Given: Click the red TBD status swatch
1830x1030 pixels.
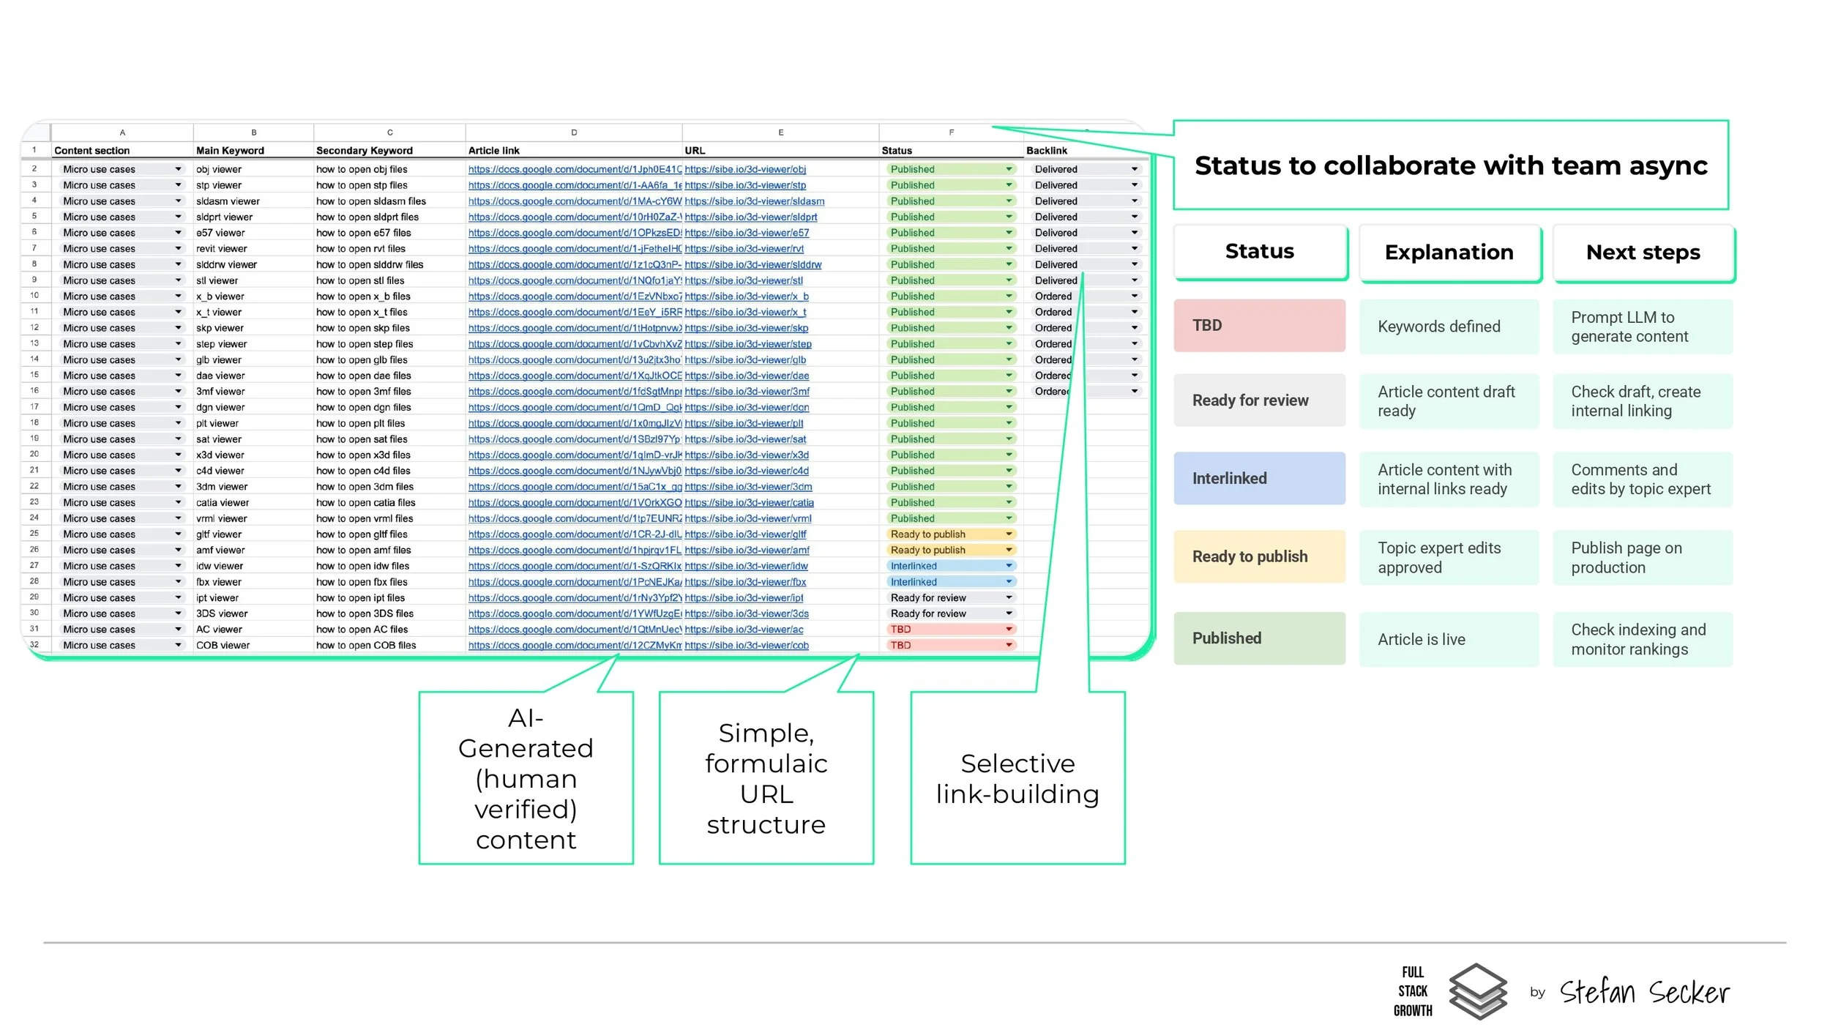Looking at the screenshot, I should coord(1258,325).
